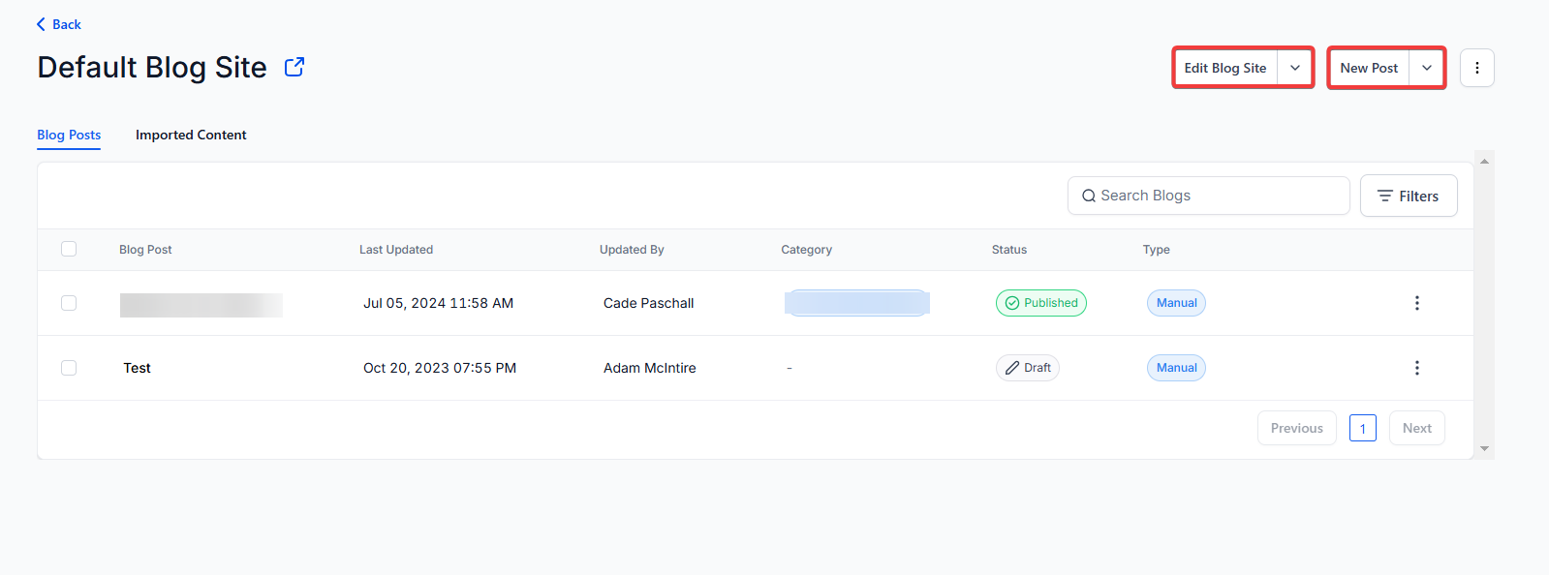The image size is (1549, 575).
Task: Select the Blog Posts tab
Action: point(69,135)
